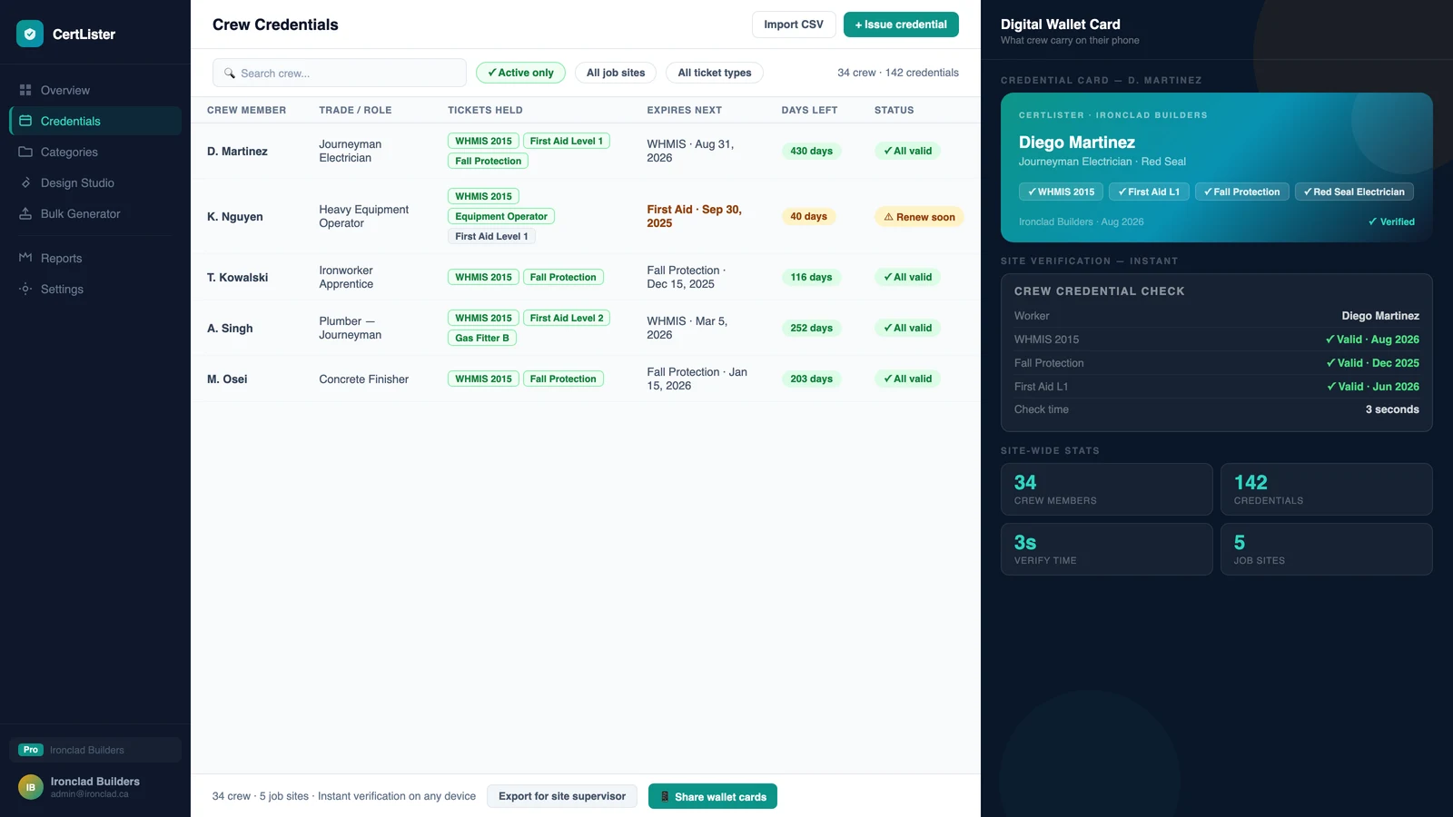
Task: Open Settings via its gear icon
Action: coord(25,289)
